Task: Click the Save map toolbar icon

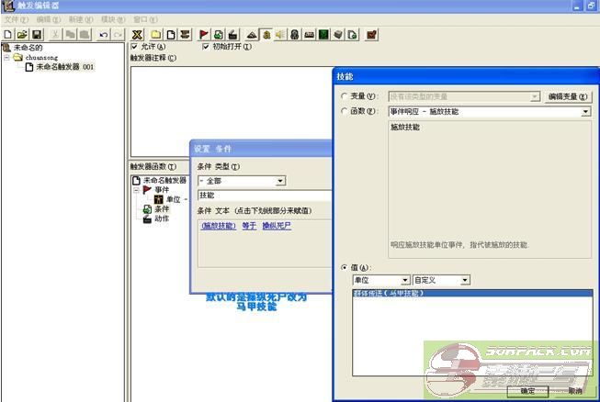Action: pos(36,35)
